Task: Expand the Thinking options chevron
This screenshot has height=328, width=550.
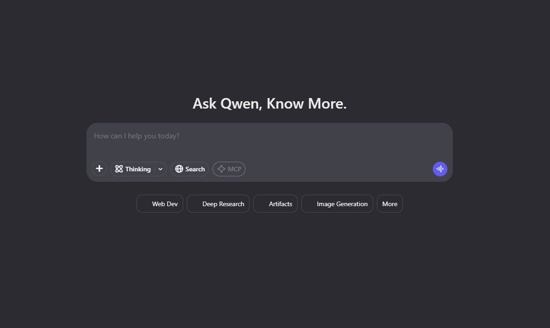Action: (x=161, y=169)
